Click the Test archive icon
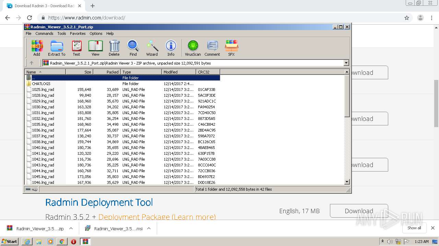 [76, 48]
